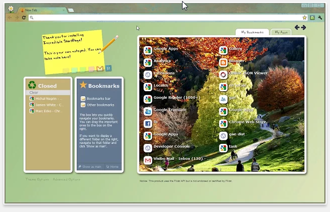Open the Analytics bookmark

tap(157, 62)
